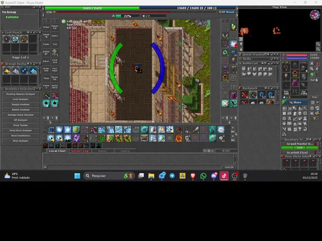Viewport: 322px width, 241px height.
Task: Click the Thais hotkey button
Action: pos(46,78)
